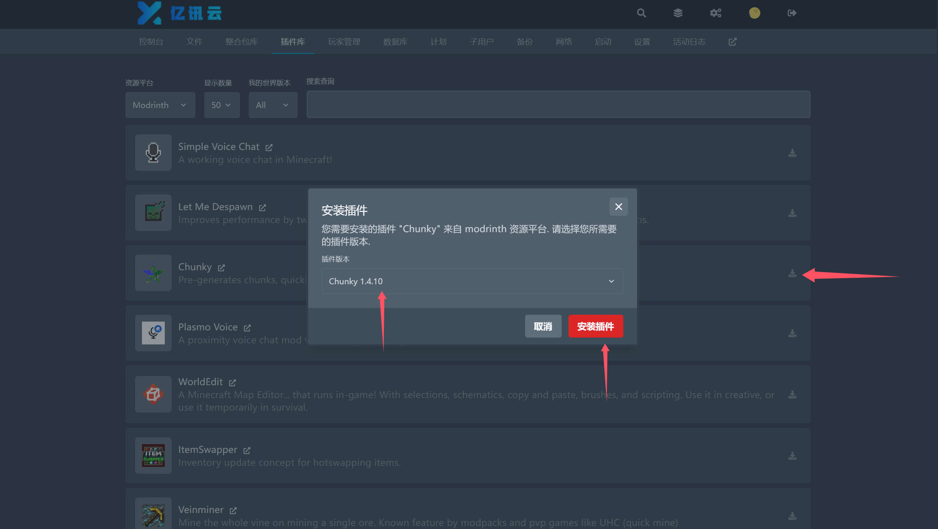
Task: Click Plasmo Voice plugin title
Action: (x=208, y=327)
